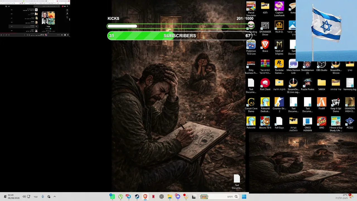Select the StreamElements SE.Live-zag desktop icon

(x=293, y=86)
